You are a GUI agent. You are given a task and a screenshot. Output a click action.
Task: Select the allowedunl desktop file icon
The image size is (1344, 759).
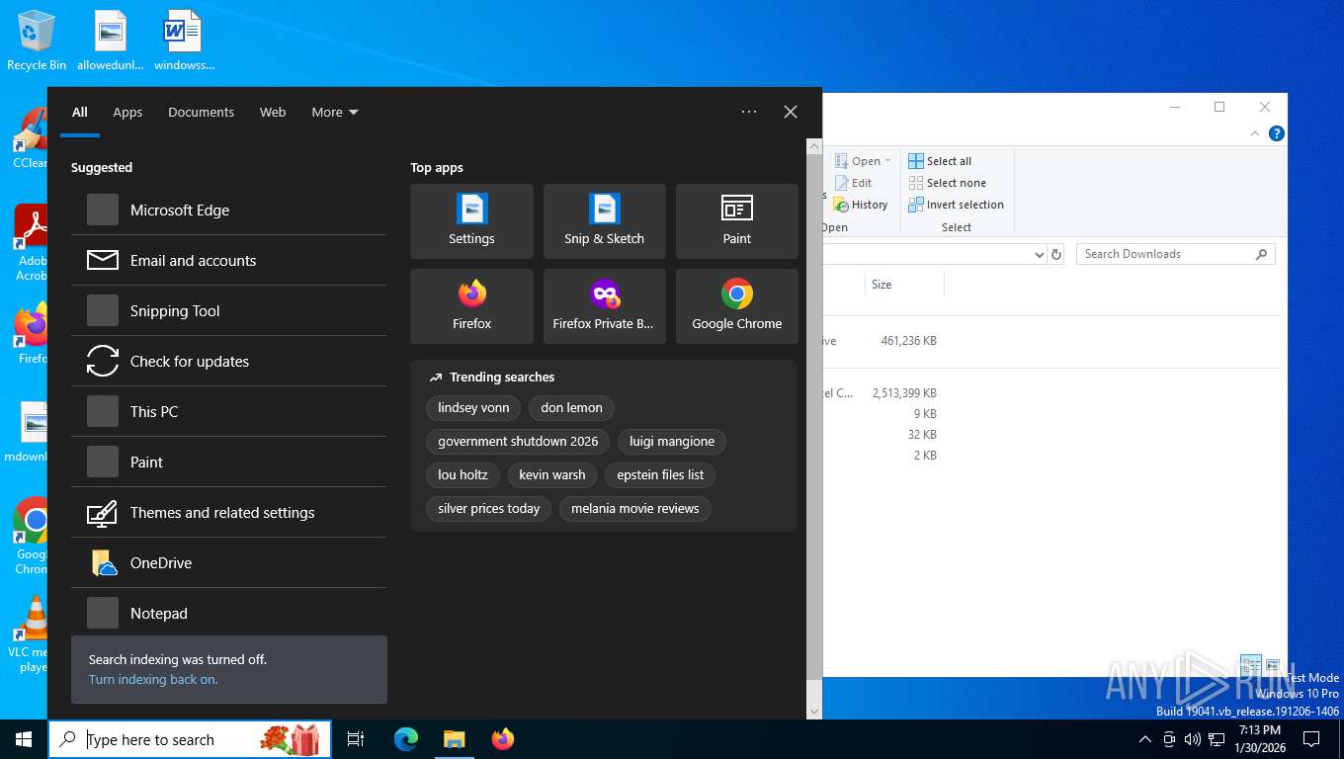pos(111,41)
